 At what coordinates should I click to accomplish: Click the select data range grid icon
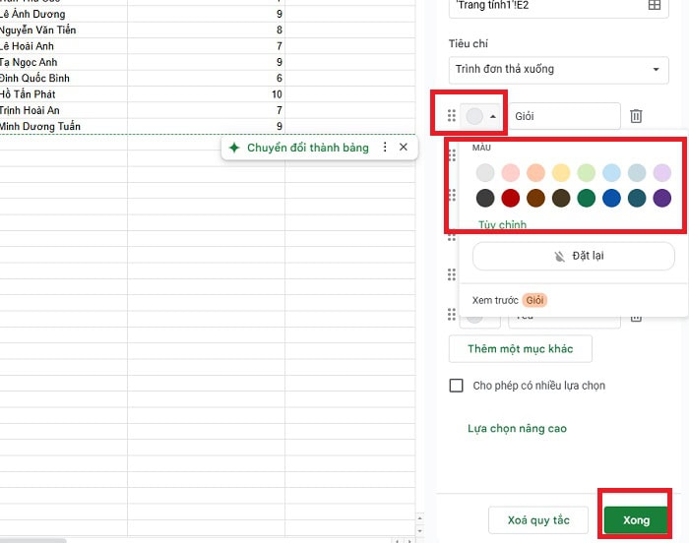coord(654,6)
